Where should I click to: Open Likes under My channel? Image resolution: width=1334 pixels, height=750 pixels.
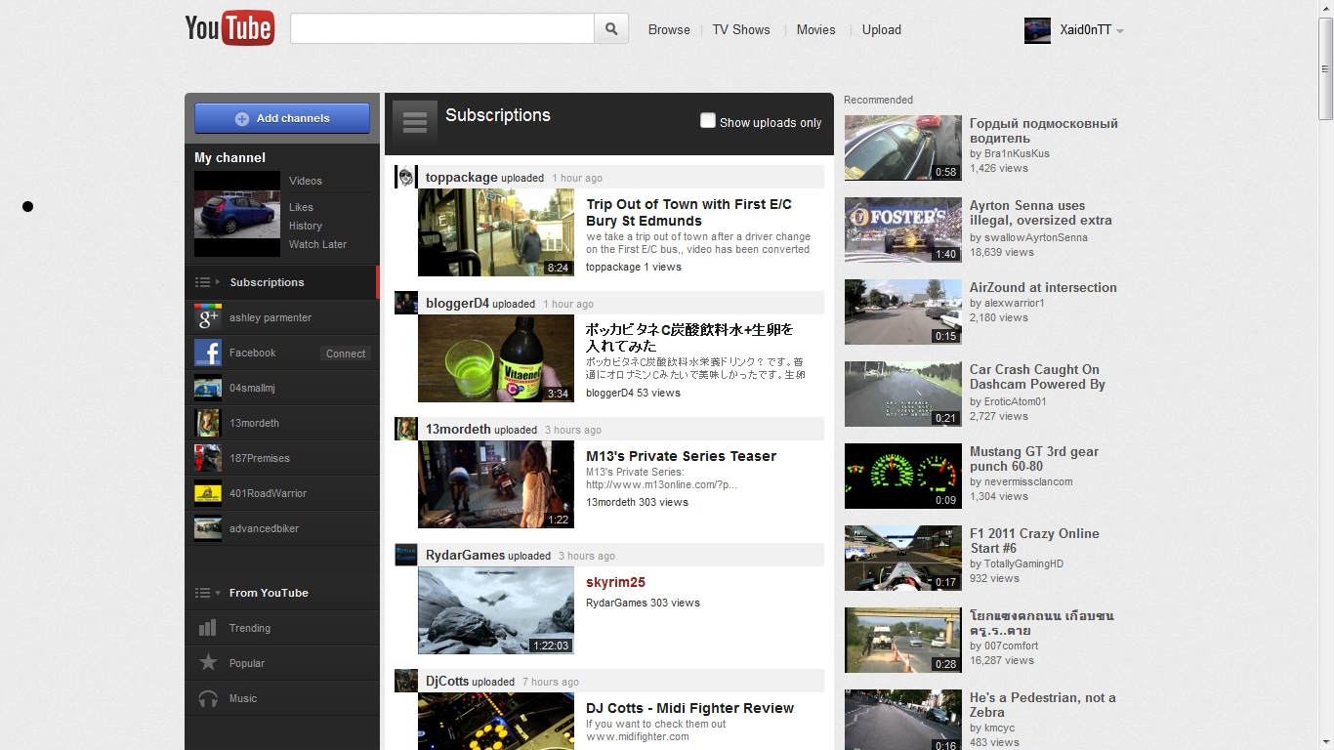[x=301, y=207]
